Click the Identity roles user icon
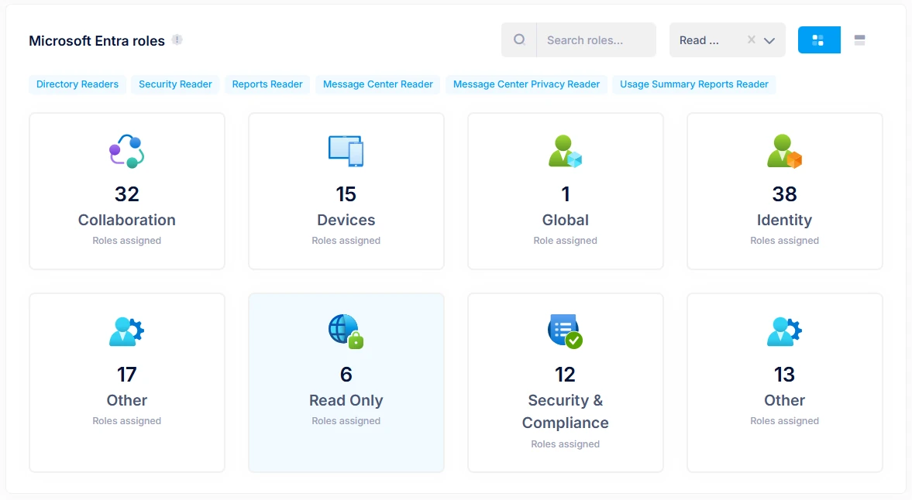 [785, 151]
